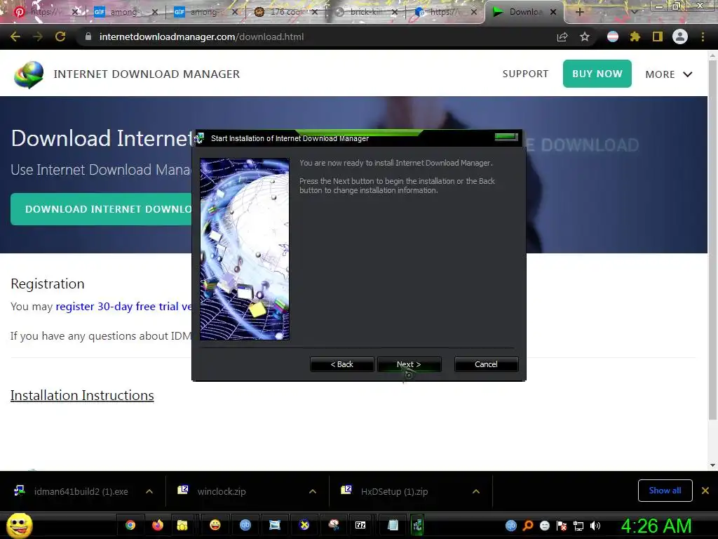
Task: Open the browser side panel icon
Action: pos(658,36)
